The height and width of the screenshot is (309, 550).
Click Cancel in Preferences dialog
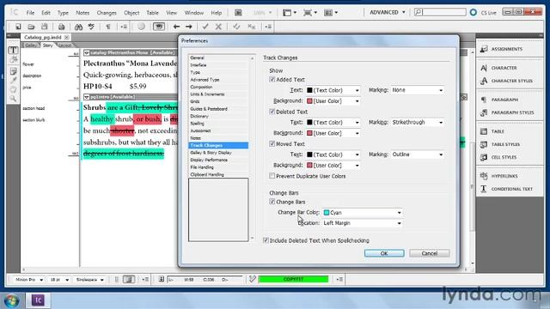[430, 253]
